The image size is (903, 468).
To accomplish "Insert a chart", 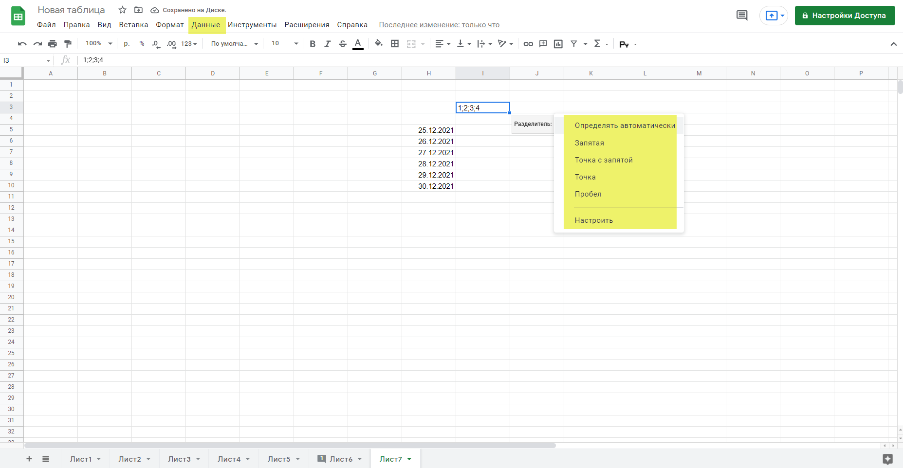I will 558,44.
